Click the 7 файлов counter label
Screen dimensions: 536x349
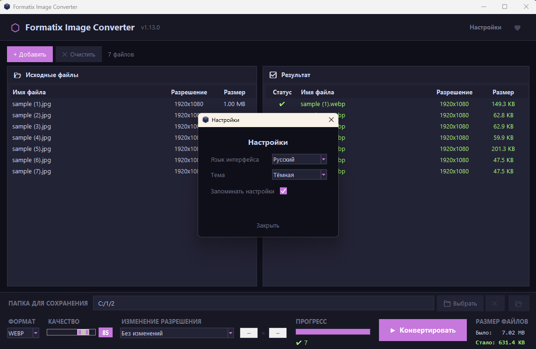pyautogui.click(x=121, y=54)
